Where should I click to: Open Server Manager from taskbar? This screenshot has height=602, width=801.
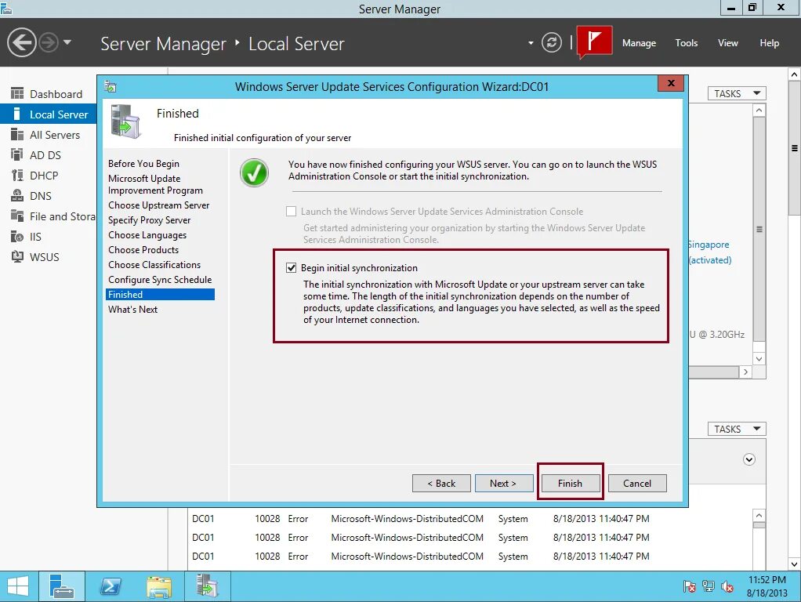point(62,586)
